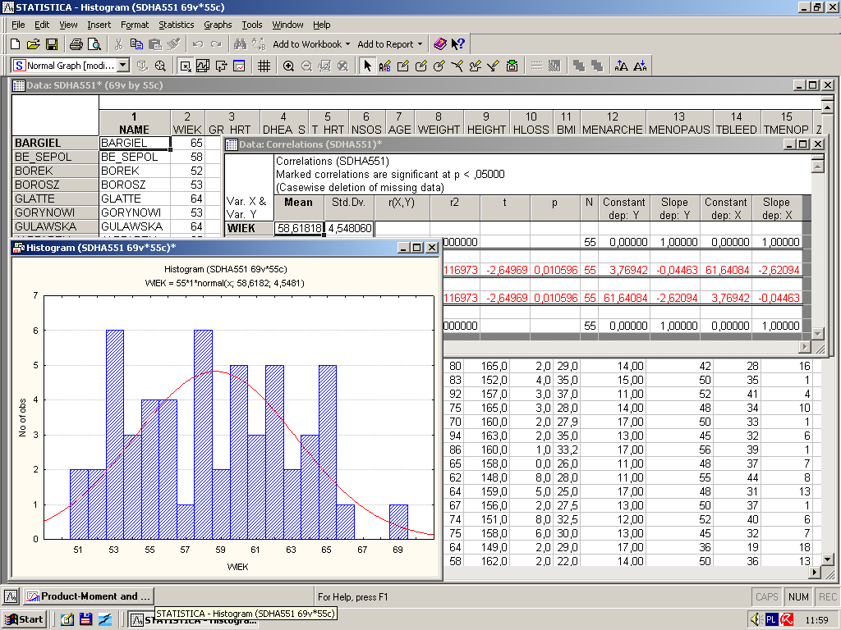Select the draw rounded rectangle tool

tap(421, 66)
